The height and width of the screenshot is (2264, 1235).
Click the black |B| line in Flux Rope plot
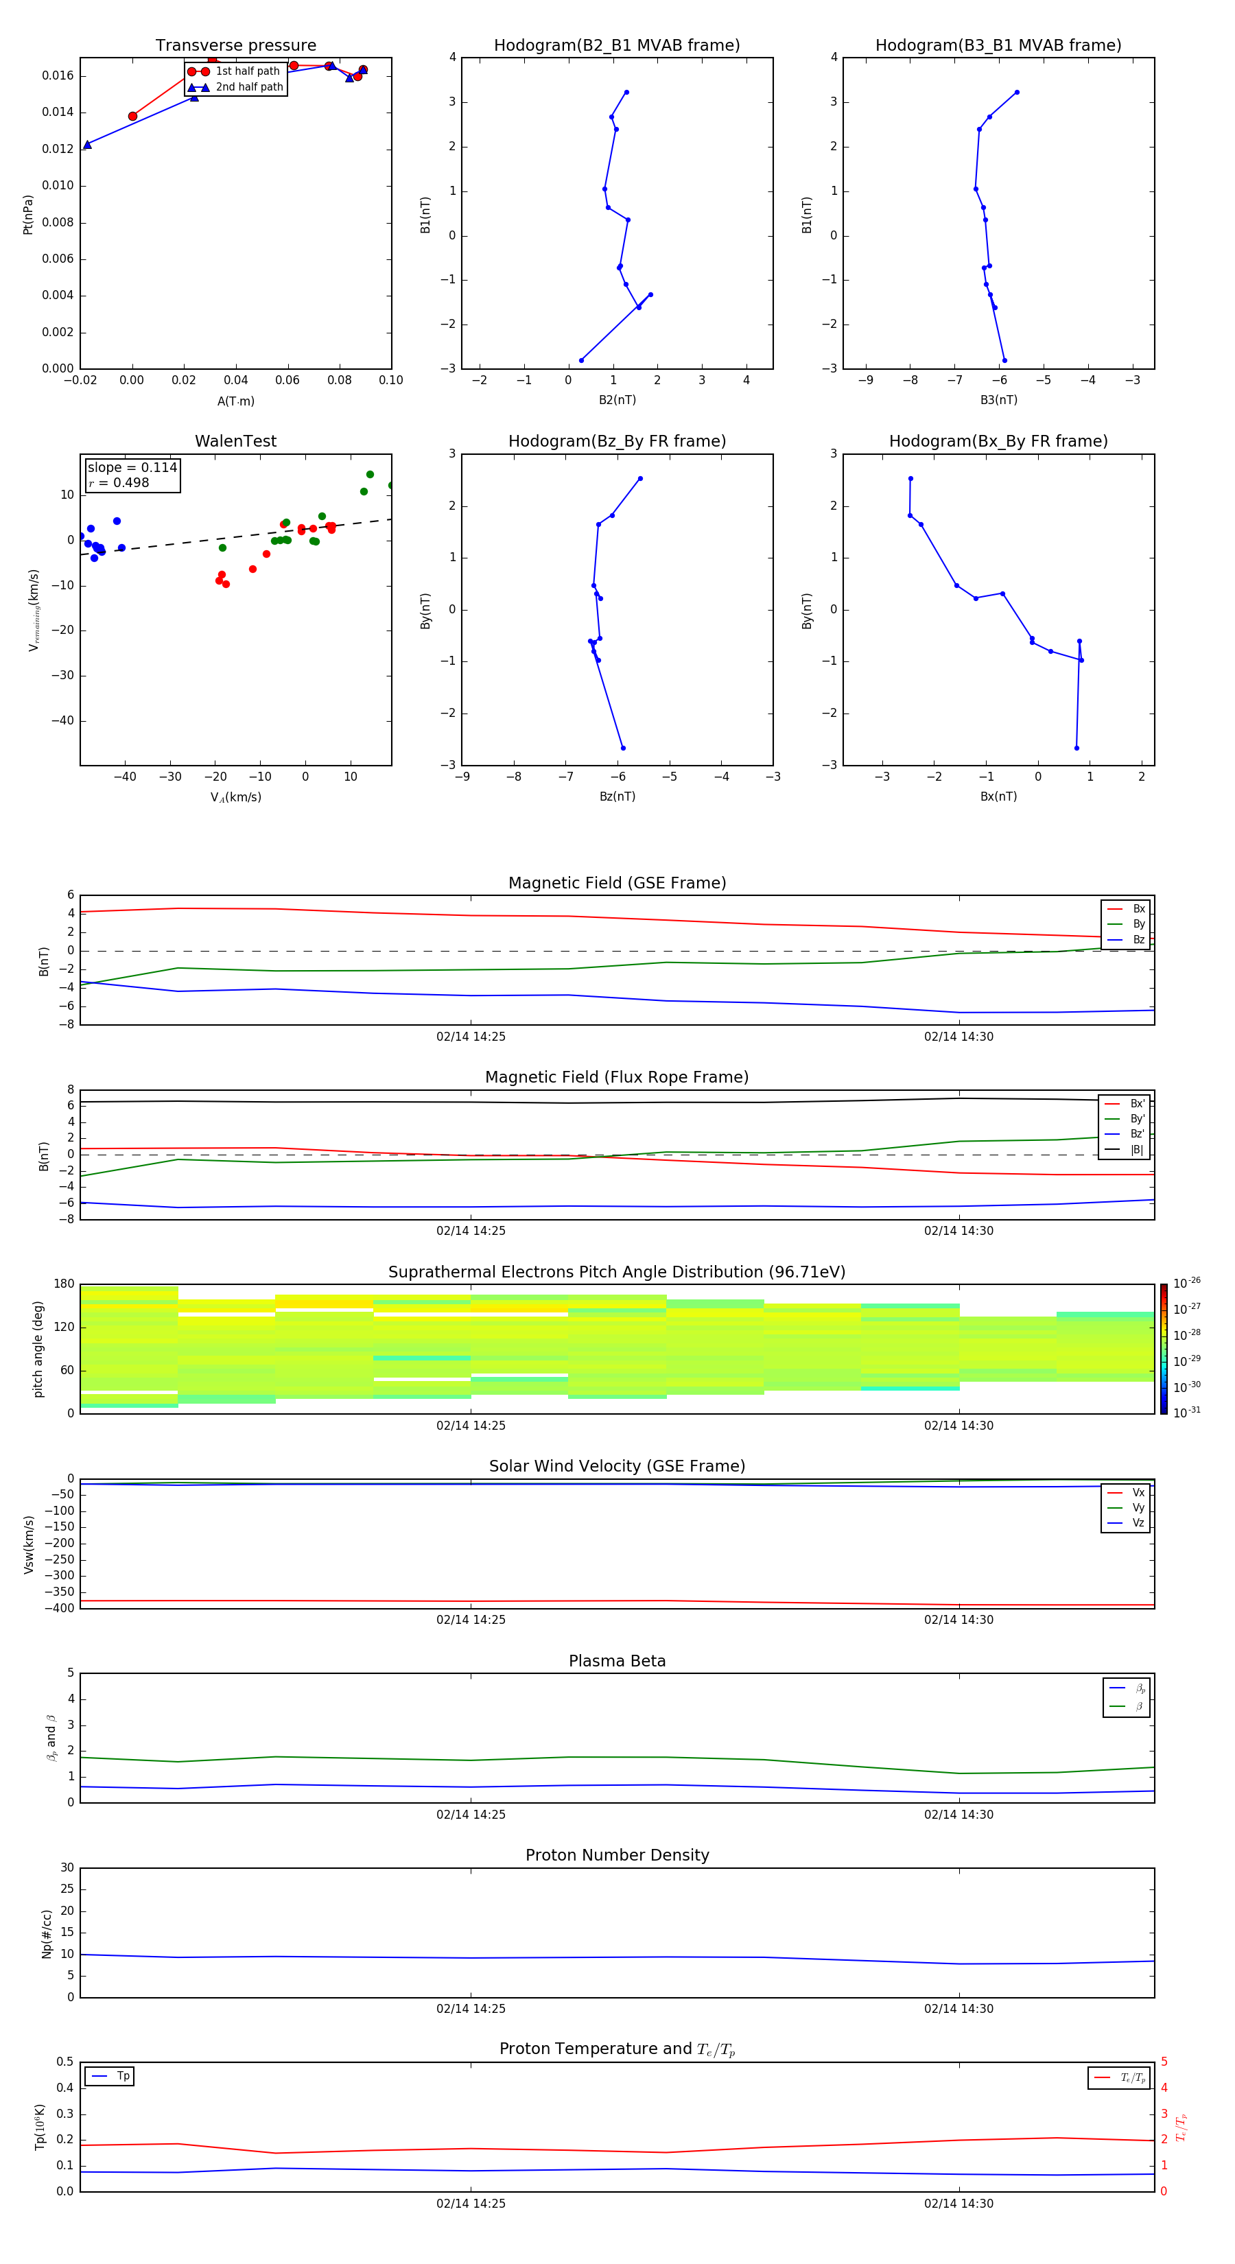tap(617, 1102)
